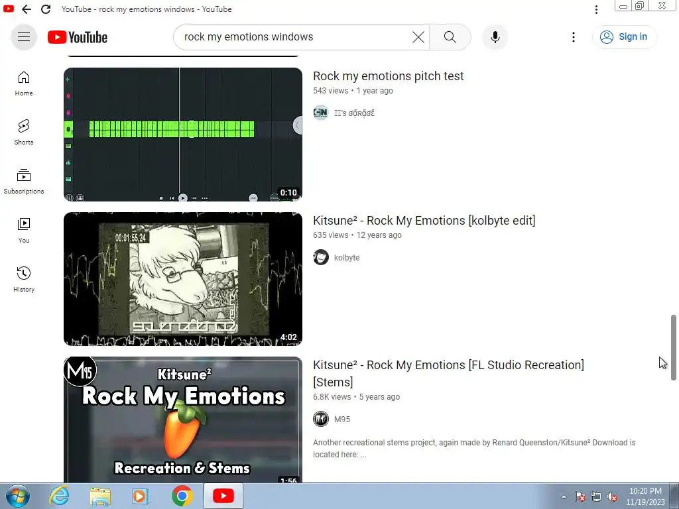
Task: Open Action Center flag tray icon
Action: (x=580, y=497)
